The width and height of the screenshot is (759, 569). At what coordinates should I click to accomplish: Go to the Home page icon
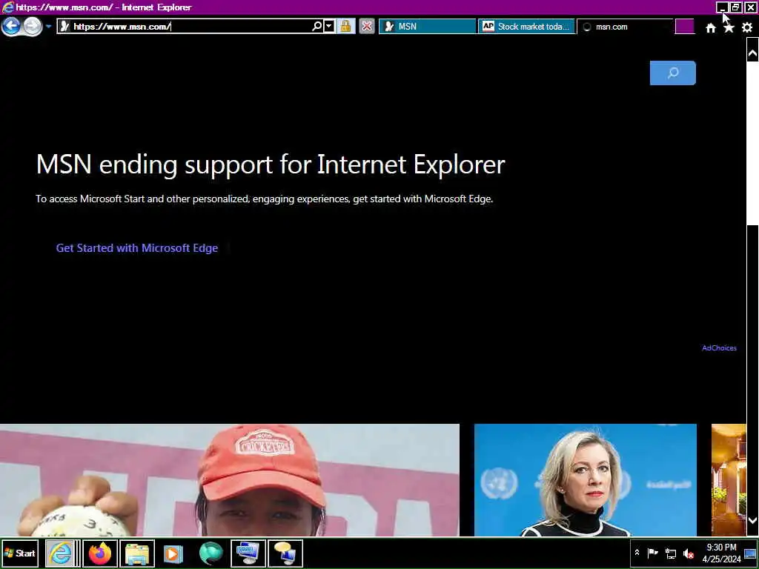711,27
